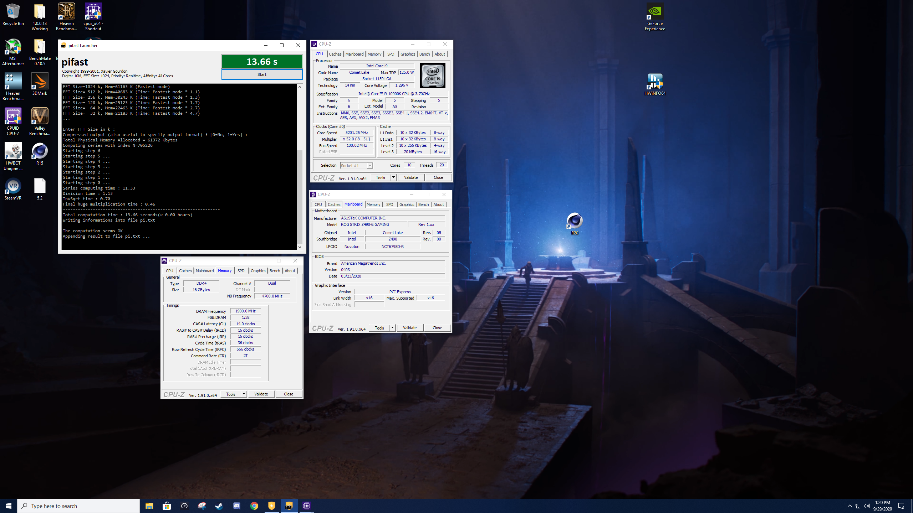
Task: Open Microsoft Store from the taskbar
Action: point(167,506)
